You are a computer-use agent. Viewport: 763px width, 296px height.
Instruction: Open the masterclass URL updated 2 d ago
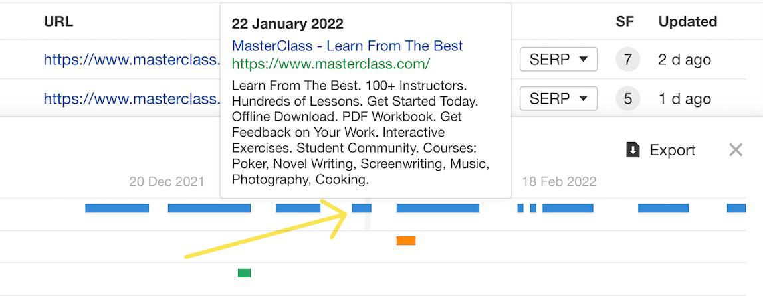click(x=132, y=60)
